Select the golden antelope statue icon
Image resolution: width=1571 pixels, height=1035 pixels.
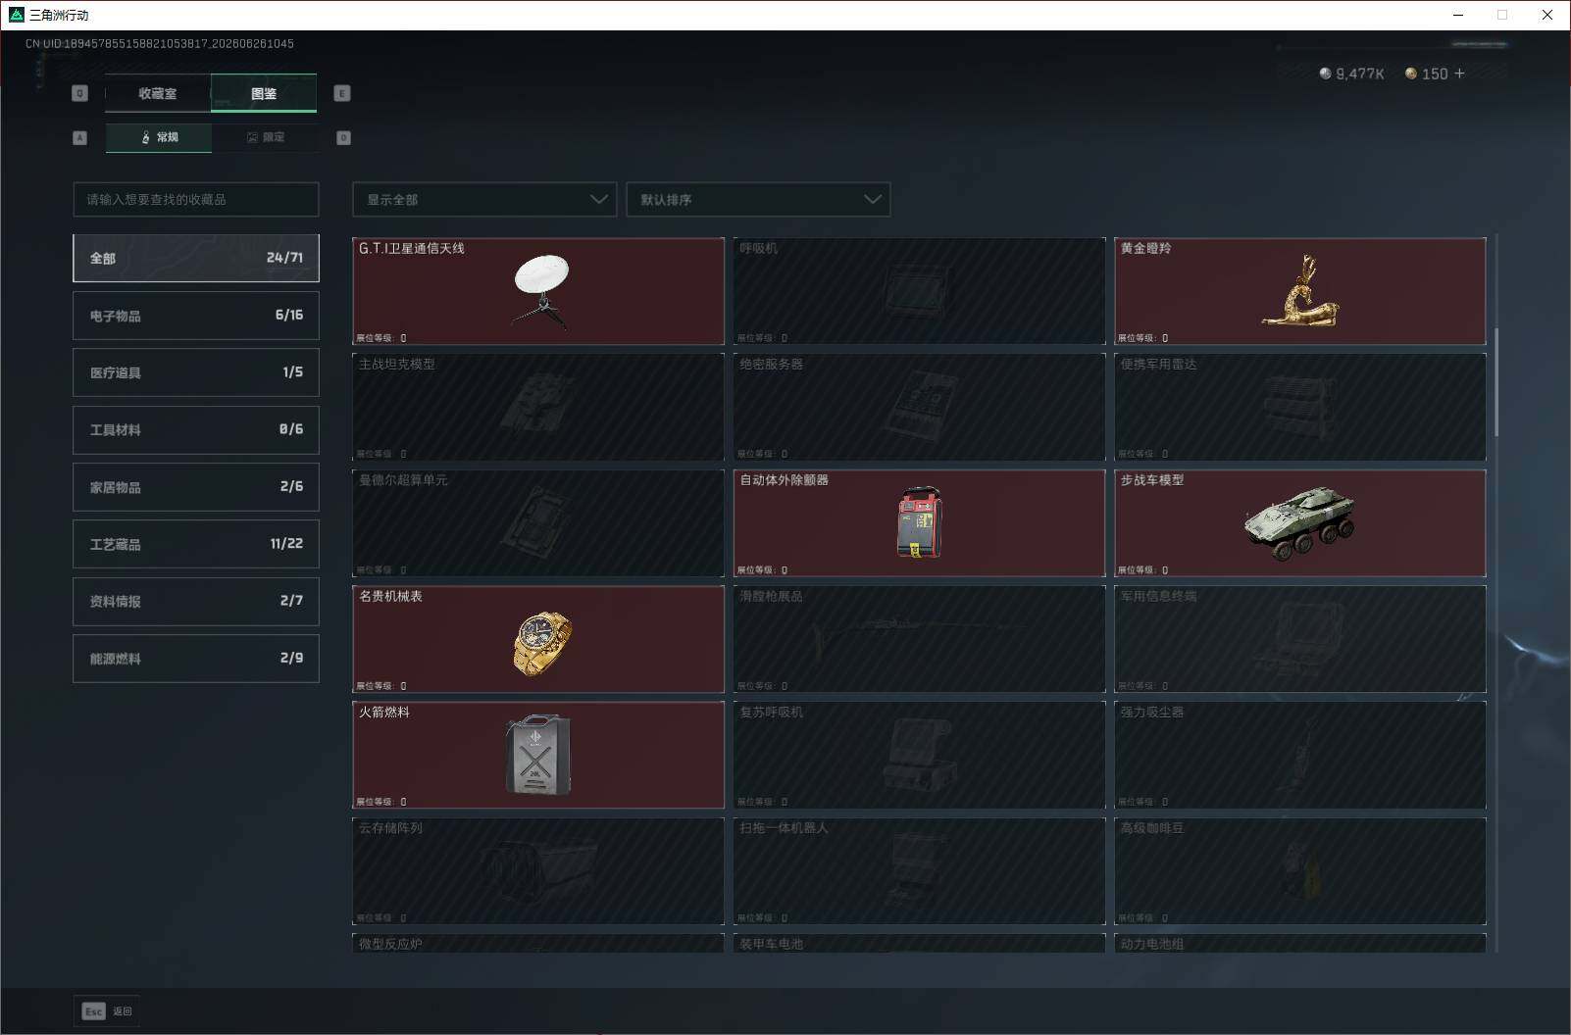1300,291
